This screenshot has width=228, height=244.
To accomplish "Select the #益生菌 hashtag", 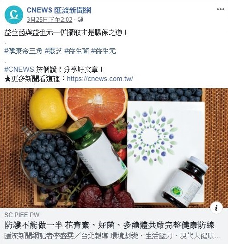I will [x=77, y=51].
